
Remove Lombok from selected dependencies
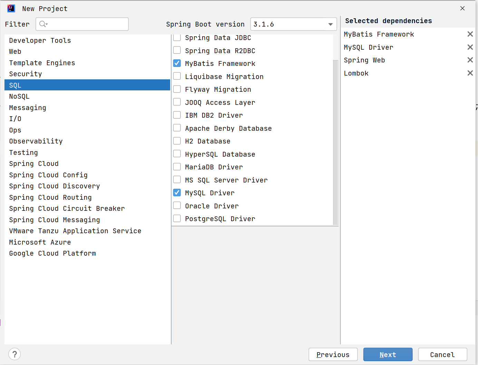(470, 73)
